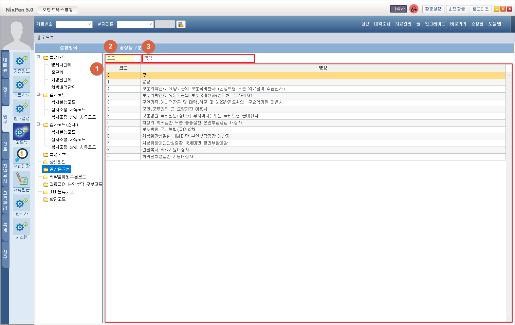Viewport: 515px width, 325px height.
Task: Click the red remote-support icon near 나의사
Action: click(x=413, y=9)
